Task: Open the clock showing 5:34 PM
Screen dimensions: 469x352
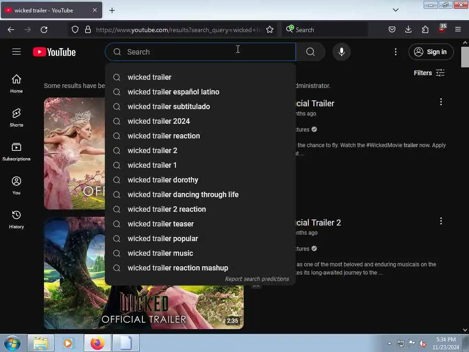Action: pos(446,343)
